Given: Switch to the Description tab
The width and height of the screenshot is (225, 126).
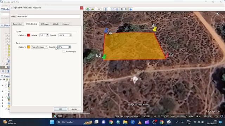Looking at the screenshot, I should coord(18,24).
